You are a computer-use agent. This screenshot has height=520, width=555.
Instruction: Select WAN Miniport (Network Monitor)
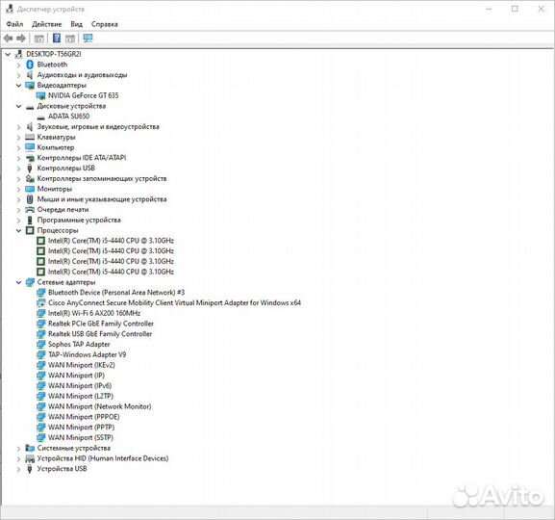click(x=100, y=406)
